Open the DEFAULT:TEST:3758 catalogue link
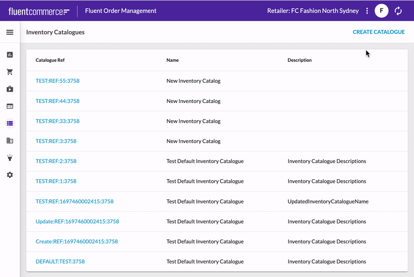414x277 pixels. point(60,261)
